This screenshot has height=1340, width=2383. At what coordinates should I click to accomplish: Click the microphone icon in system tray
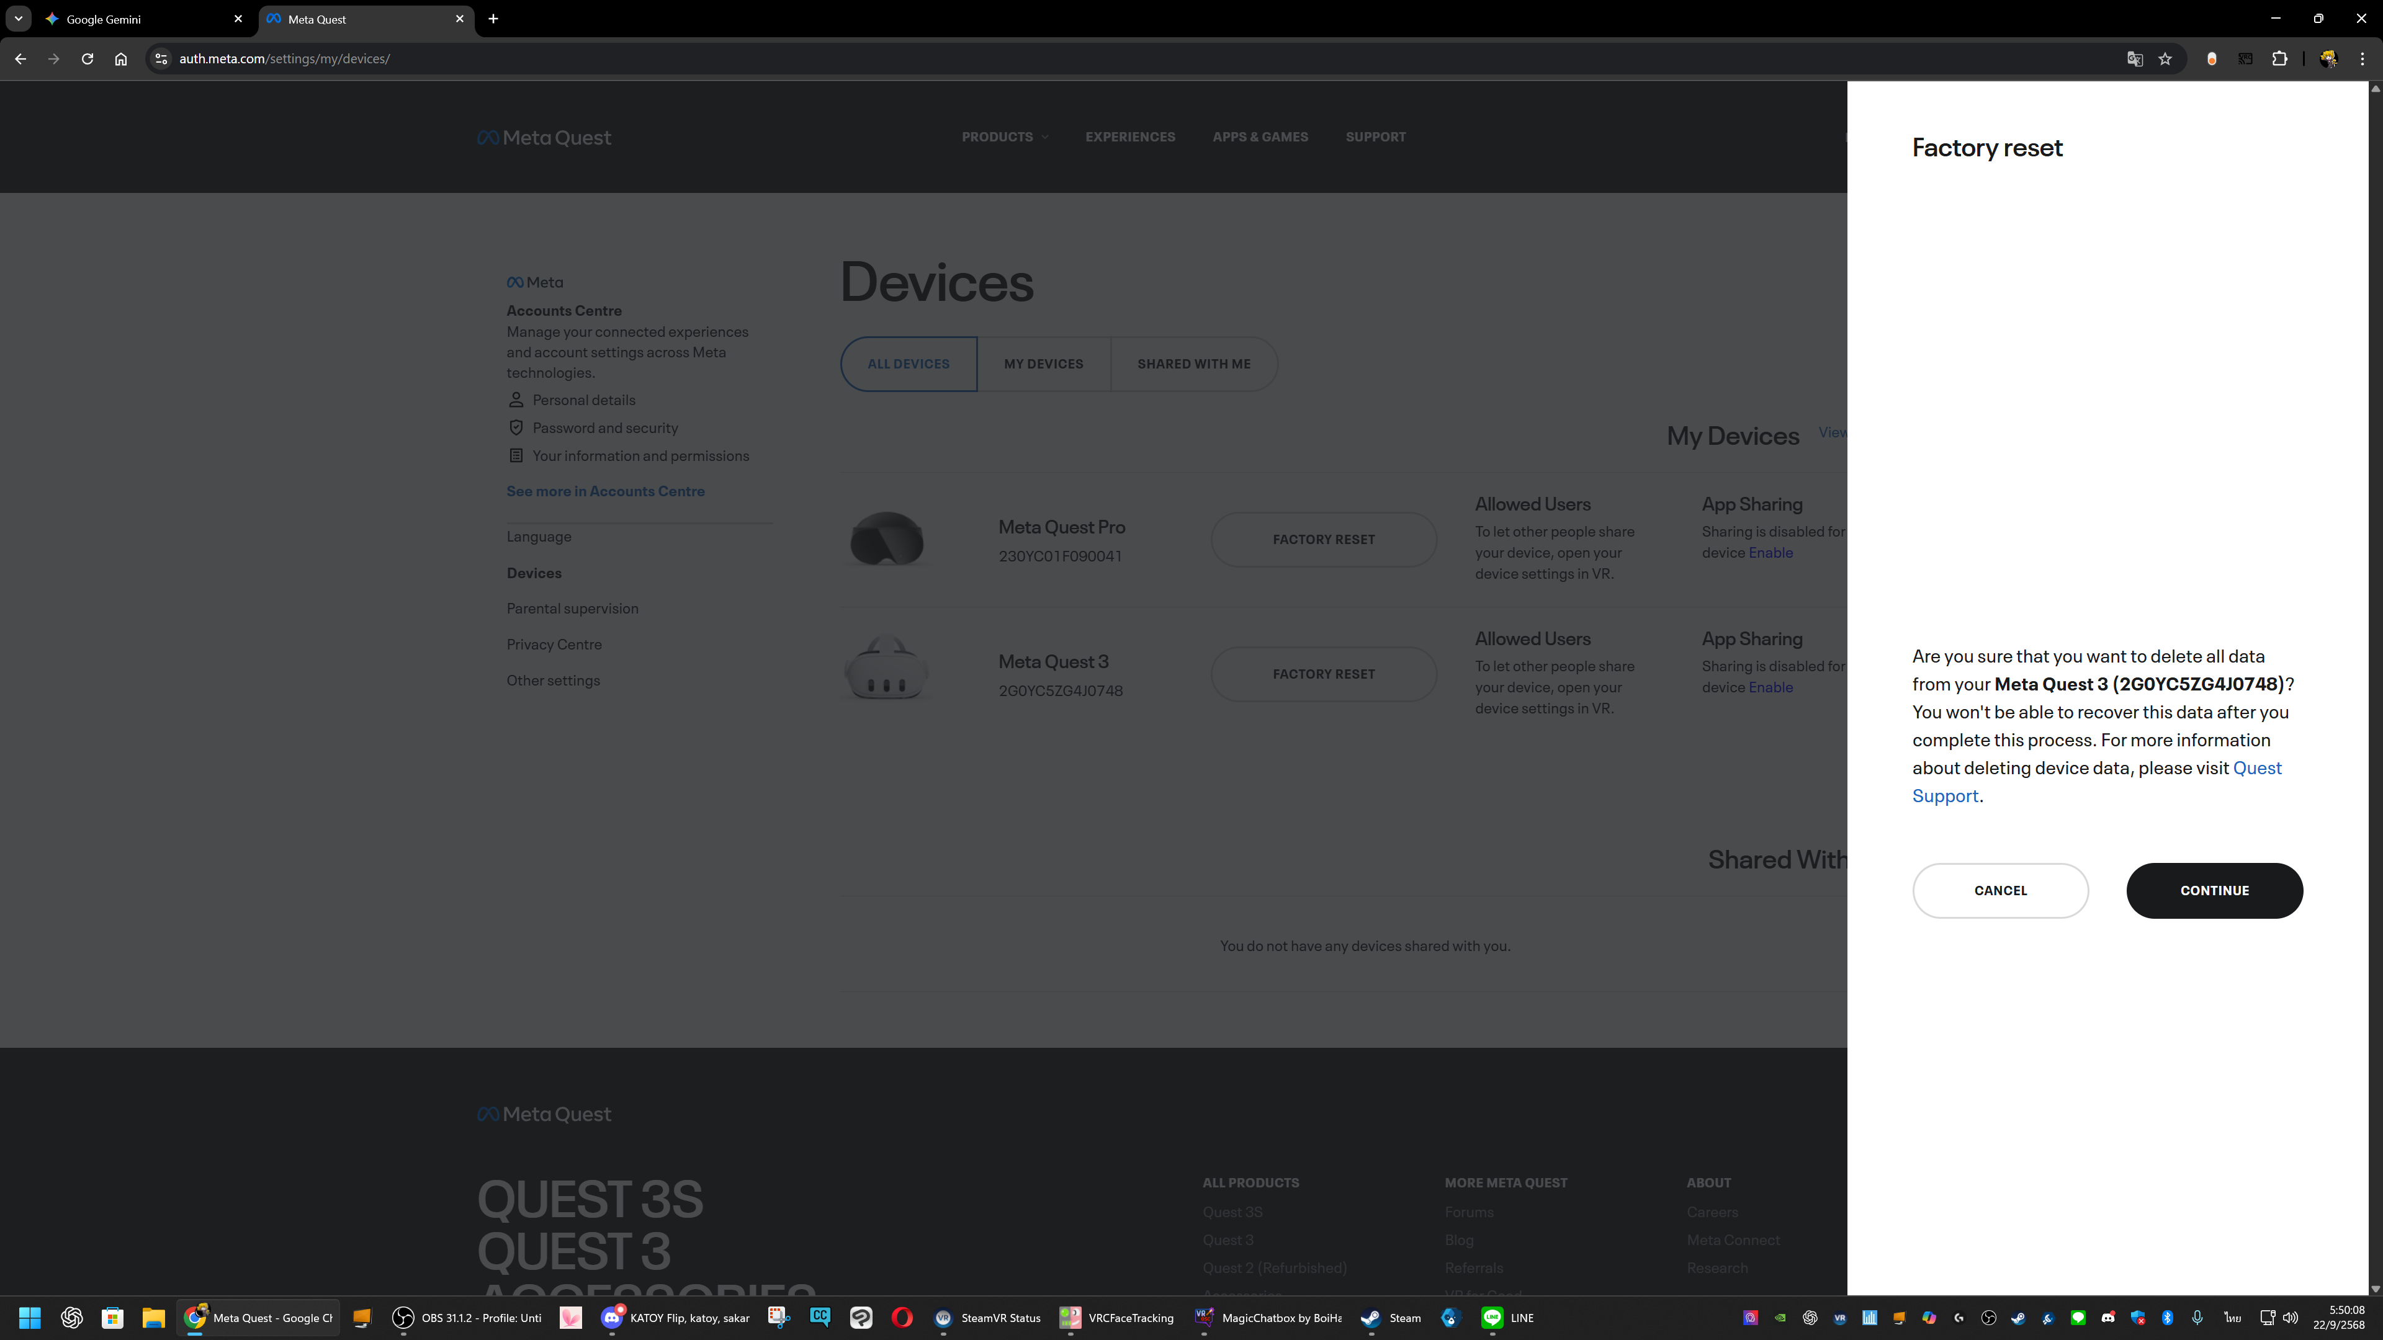click(2197, 1318)
